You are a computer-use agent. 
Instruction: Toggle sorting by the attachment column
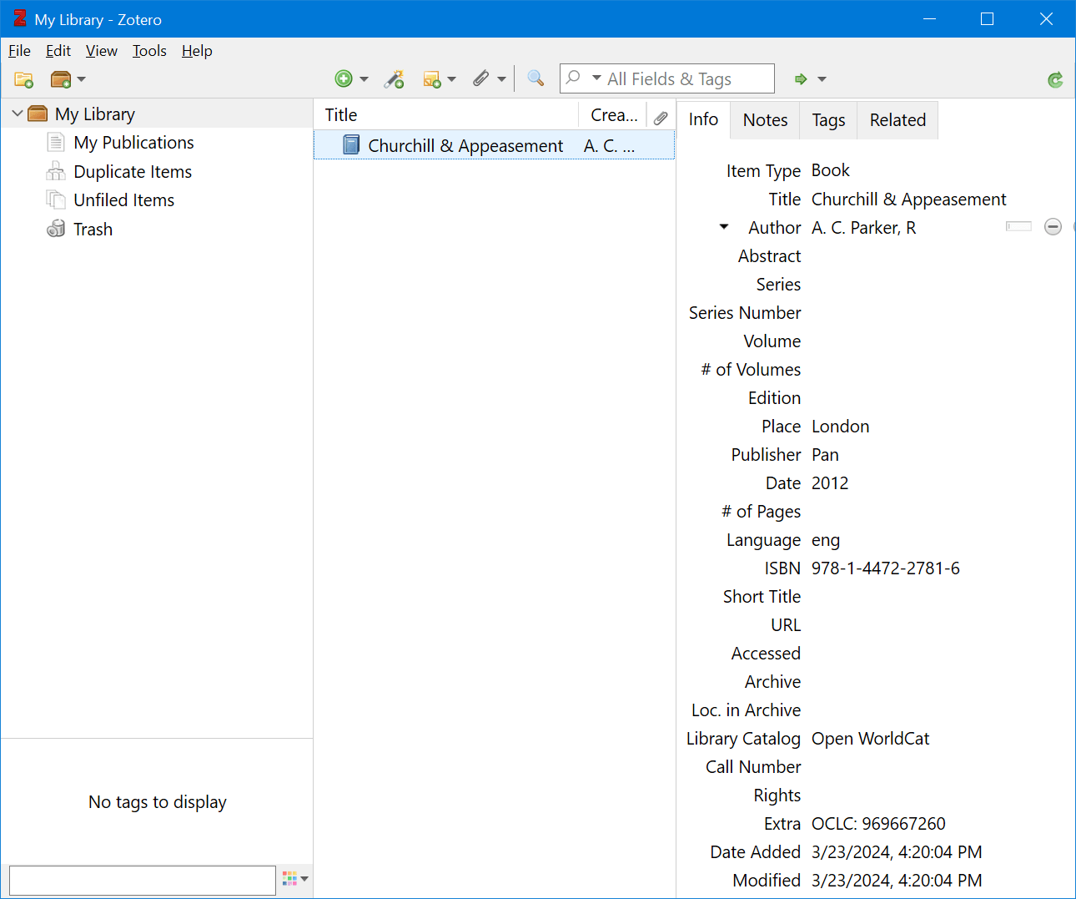pos(661,115)
